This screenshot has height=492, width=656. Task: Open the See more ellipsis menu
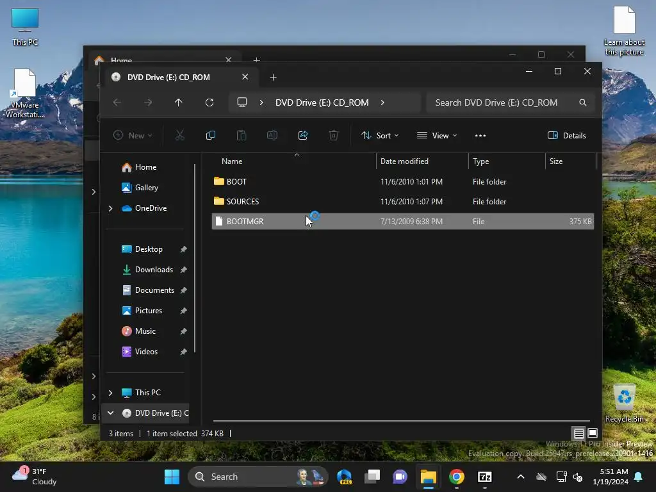pyautogui.click(x=480, y=135)
